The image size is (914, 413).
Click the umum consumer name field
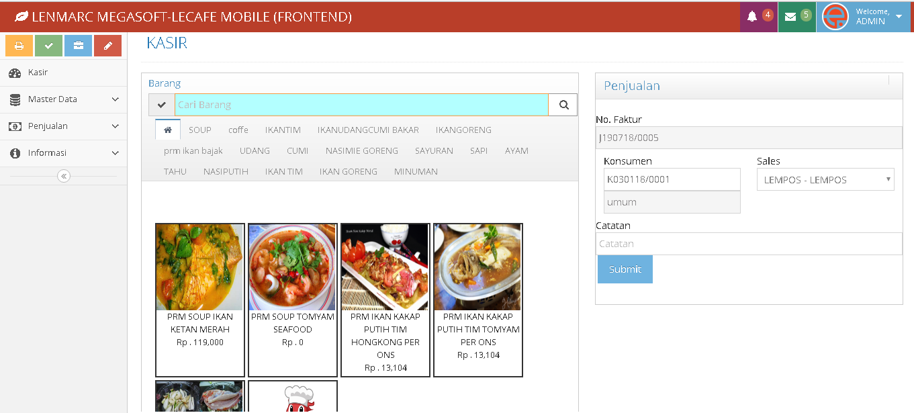tap(672, 202)
